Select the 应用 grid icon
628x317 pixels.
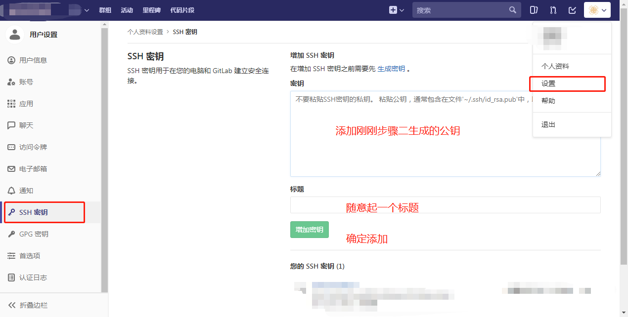pyautogui.click(x=11, y=104)
